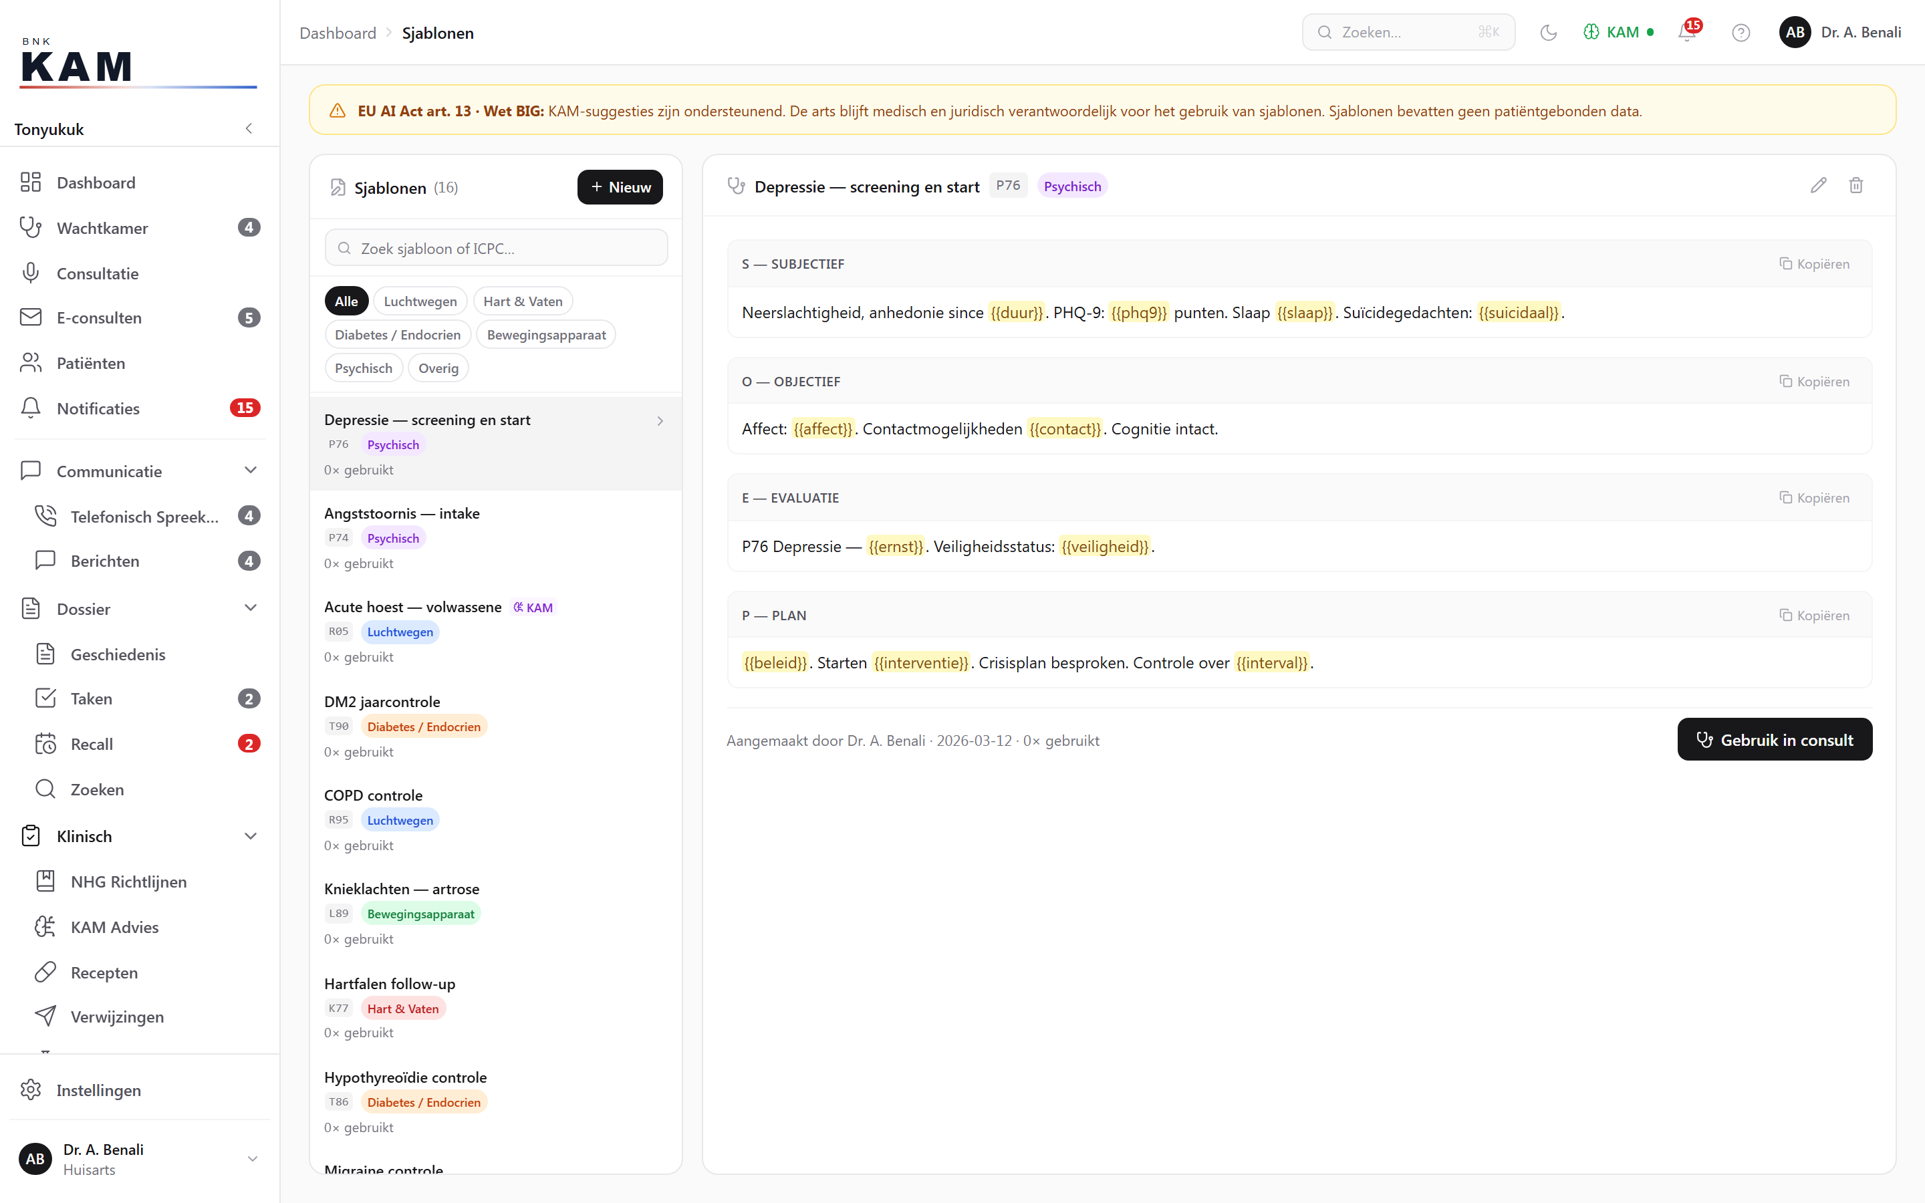Click the KAM status indicator in header
Screen dimensions: 1925x1203
pyautogui.click(x=1619, y=33)
